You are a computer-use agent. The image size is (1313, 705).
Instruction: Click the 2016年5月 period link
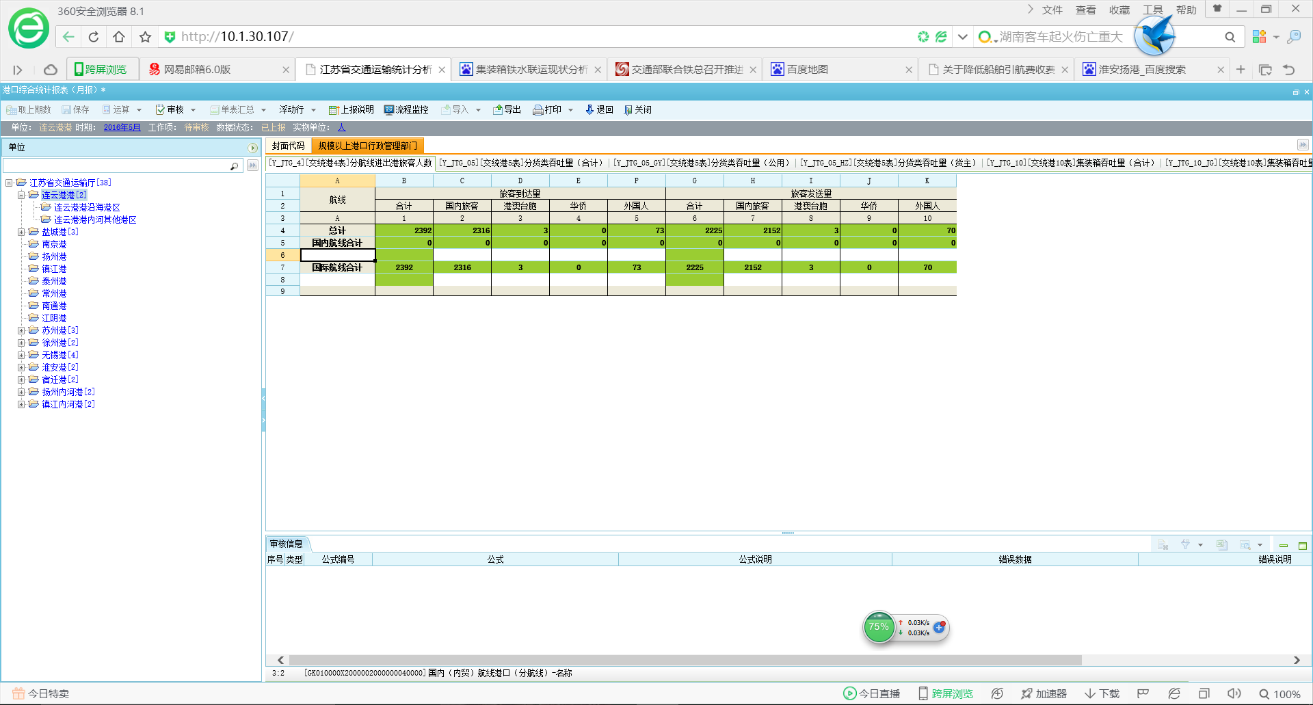[x=122, y=127]
